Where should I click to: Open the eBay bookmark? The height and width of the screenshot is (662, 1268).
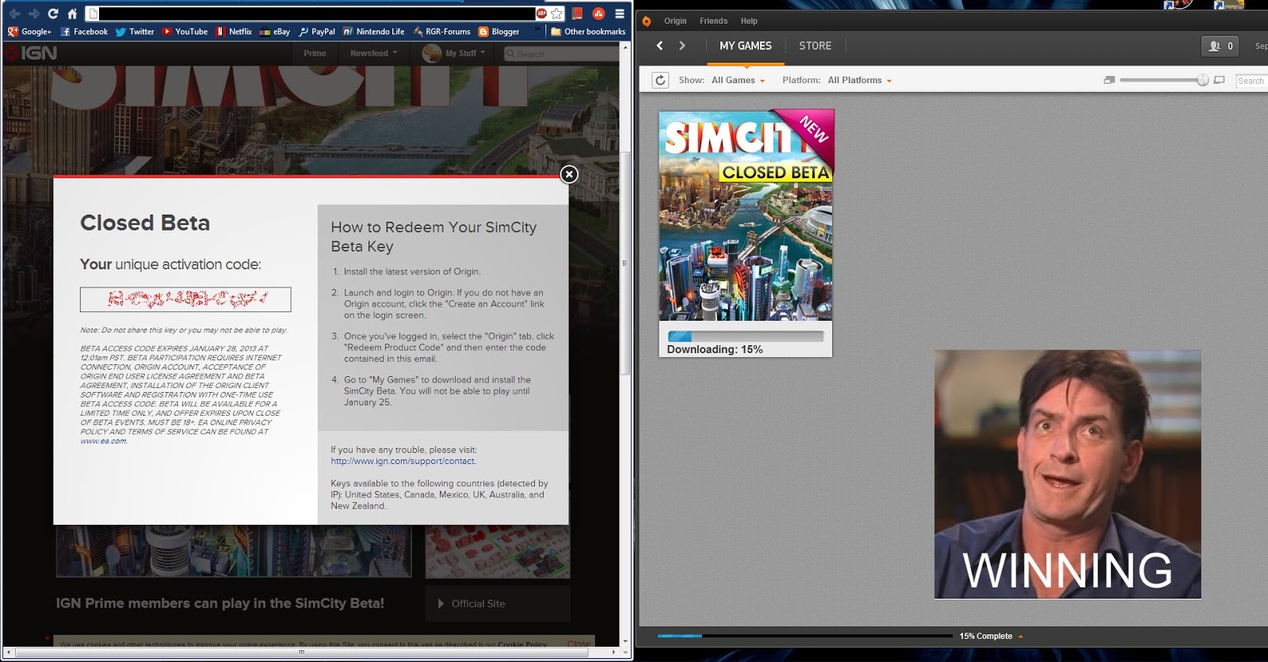[275, 32]
